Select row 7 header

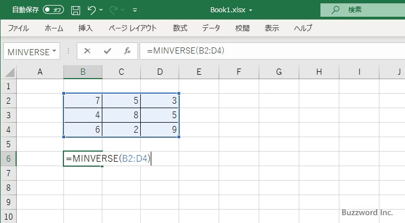[x=8, y=173]
